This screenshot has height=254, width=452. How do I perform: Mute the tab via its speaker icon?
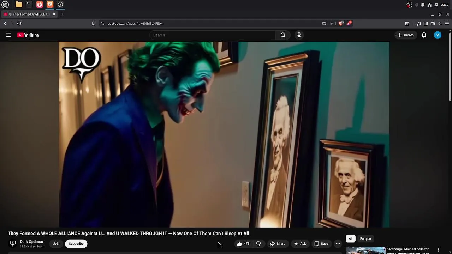point(10,14)
